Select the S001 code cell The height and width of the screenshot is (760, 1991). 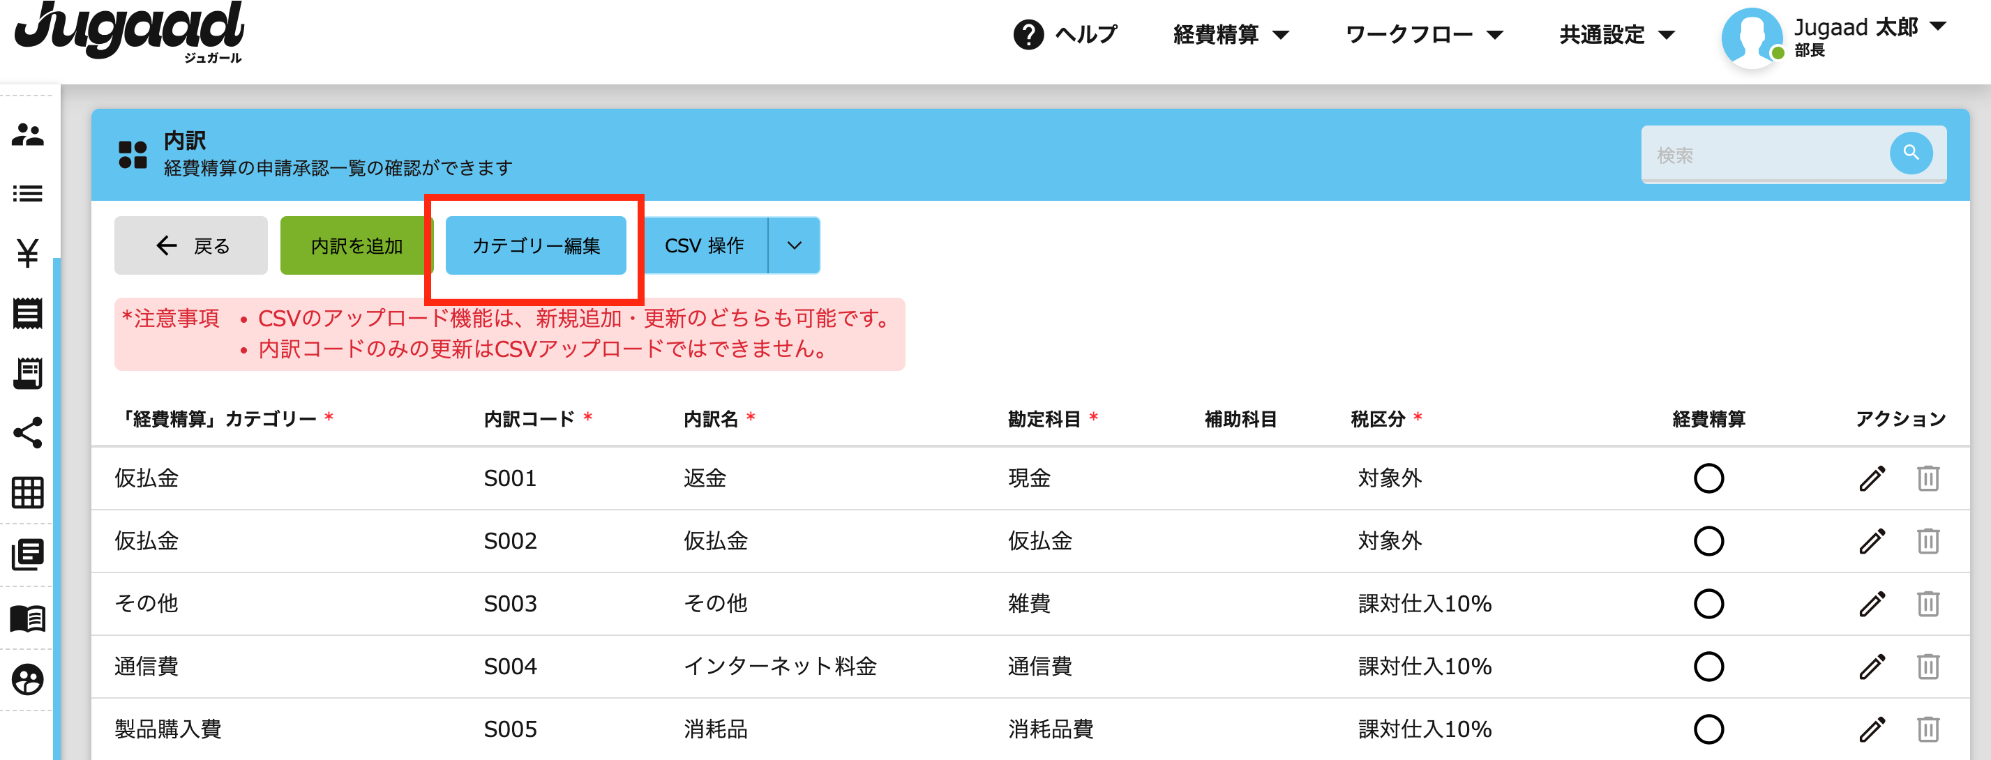510,478
